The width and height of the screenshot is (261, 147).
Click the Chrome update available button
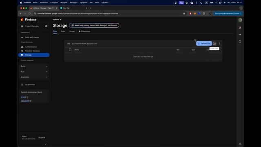228,13
